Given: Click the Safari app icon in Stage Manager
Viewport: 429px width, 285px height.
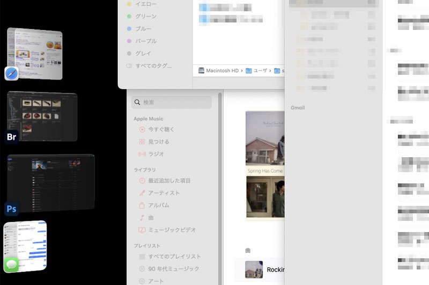Looking at the screenshot, I should click(x=11, y=73).
